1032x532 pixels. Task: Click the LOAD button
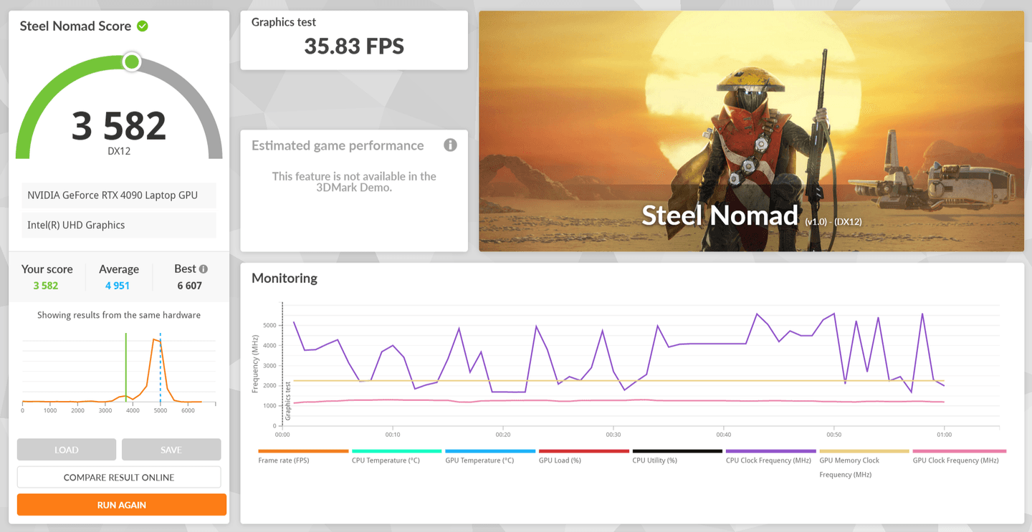click(x=67, y=450)
